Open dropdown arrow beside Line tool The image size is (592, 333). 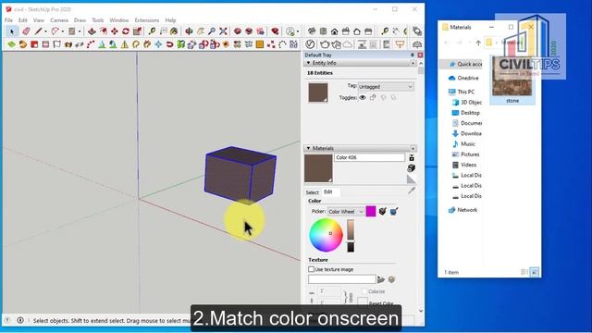[45, 31]
